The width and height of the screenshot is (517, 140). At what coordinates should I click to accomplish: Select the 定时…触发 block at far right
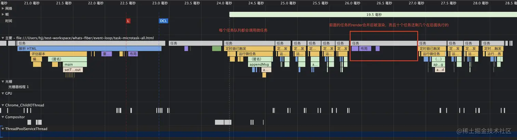click(494, 49)
